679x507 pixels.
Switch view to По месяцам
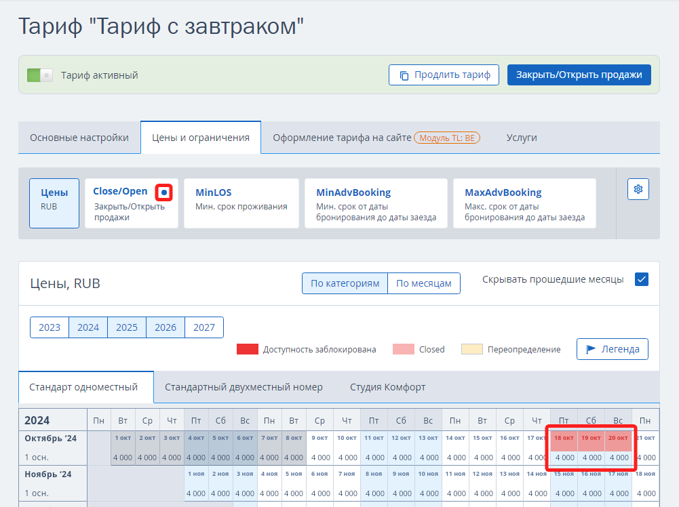pyautogui.click(x=423, y=283)
